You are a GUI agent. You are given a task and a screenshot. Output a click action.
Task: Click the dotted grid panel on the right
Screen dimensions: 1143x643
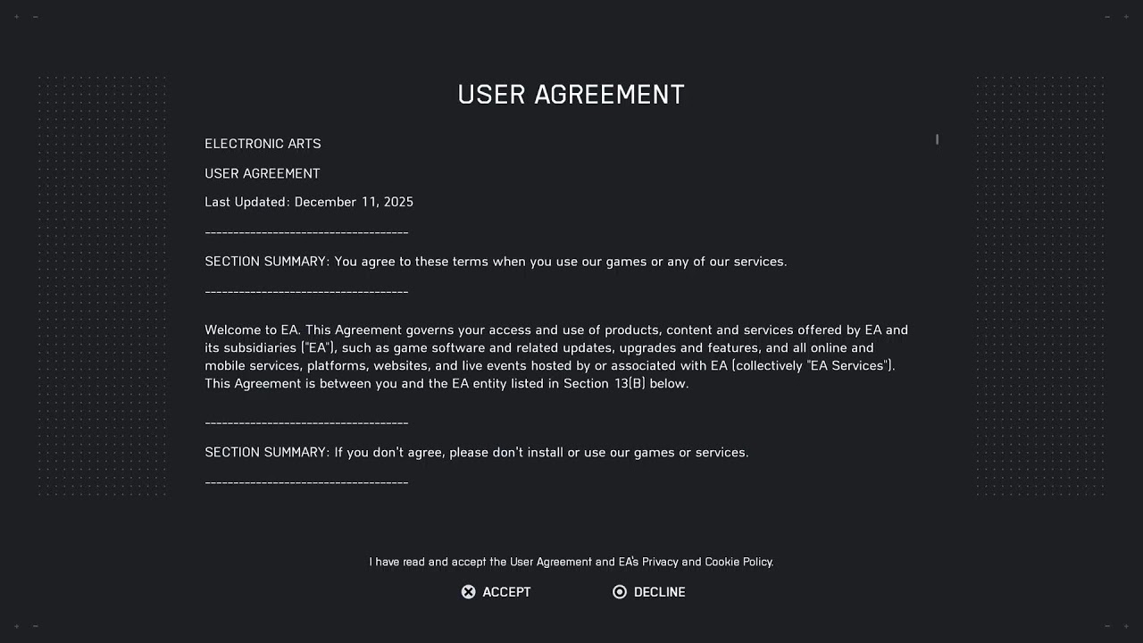tap(1040, 286)
